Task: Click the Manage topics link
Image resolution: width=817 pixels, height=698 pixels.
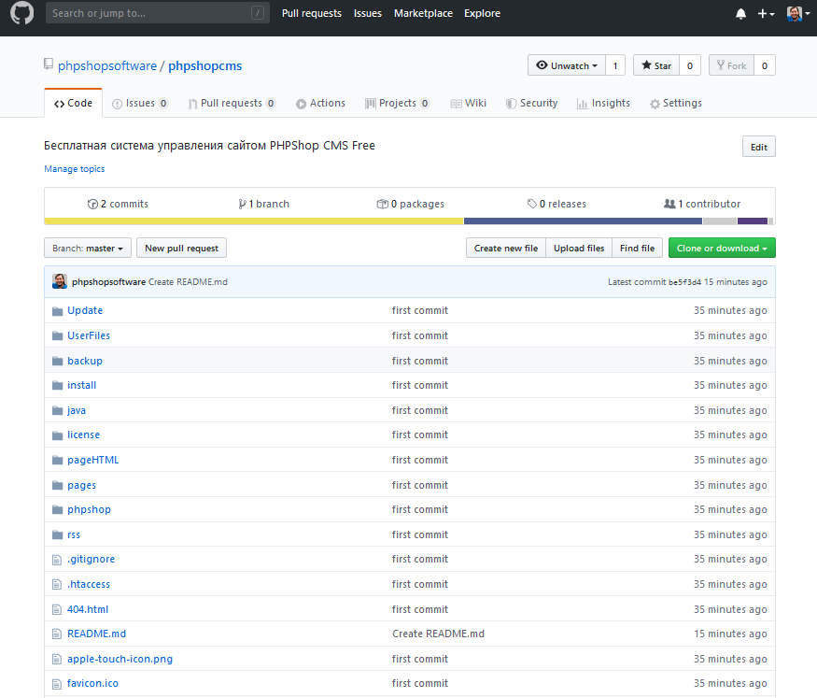Action: (75, 169)
